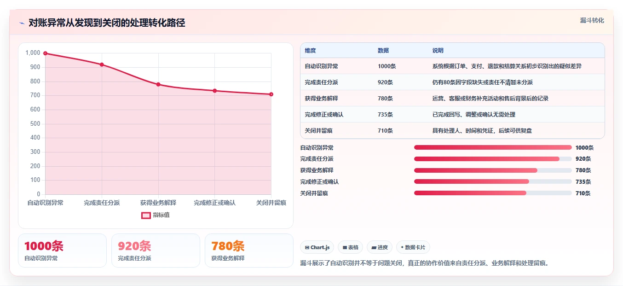This screenshot has height=286, width=623.
Task: Click the 710条 progress bar
Action: coord(493,193)
